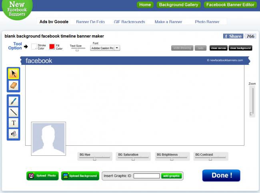Click the Done! button
This screenshot has height=193, width=260.
[x=221, y=175]
